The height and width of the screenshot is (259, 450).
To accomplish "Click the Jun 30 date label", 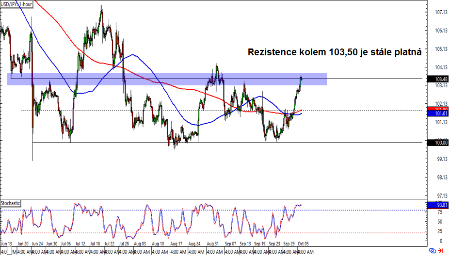I will [x=52, y=243].
